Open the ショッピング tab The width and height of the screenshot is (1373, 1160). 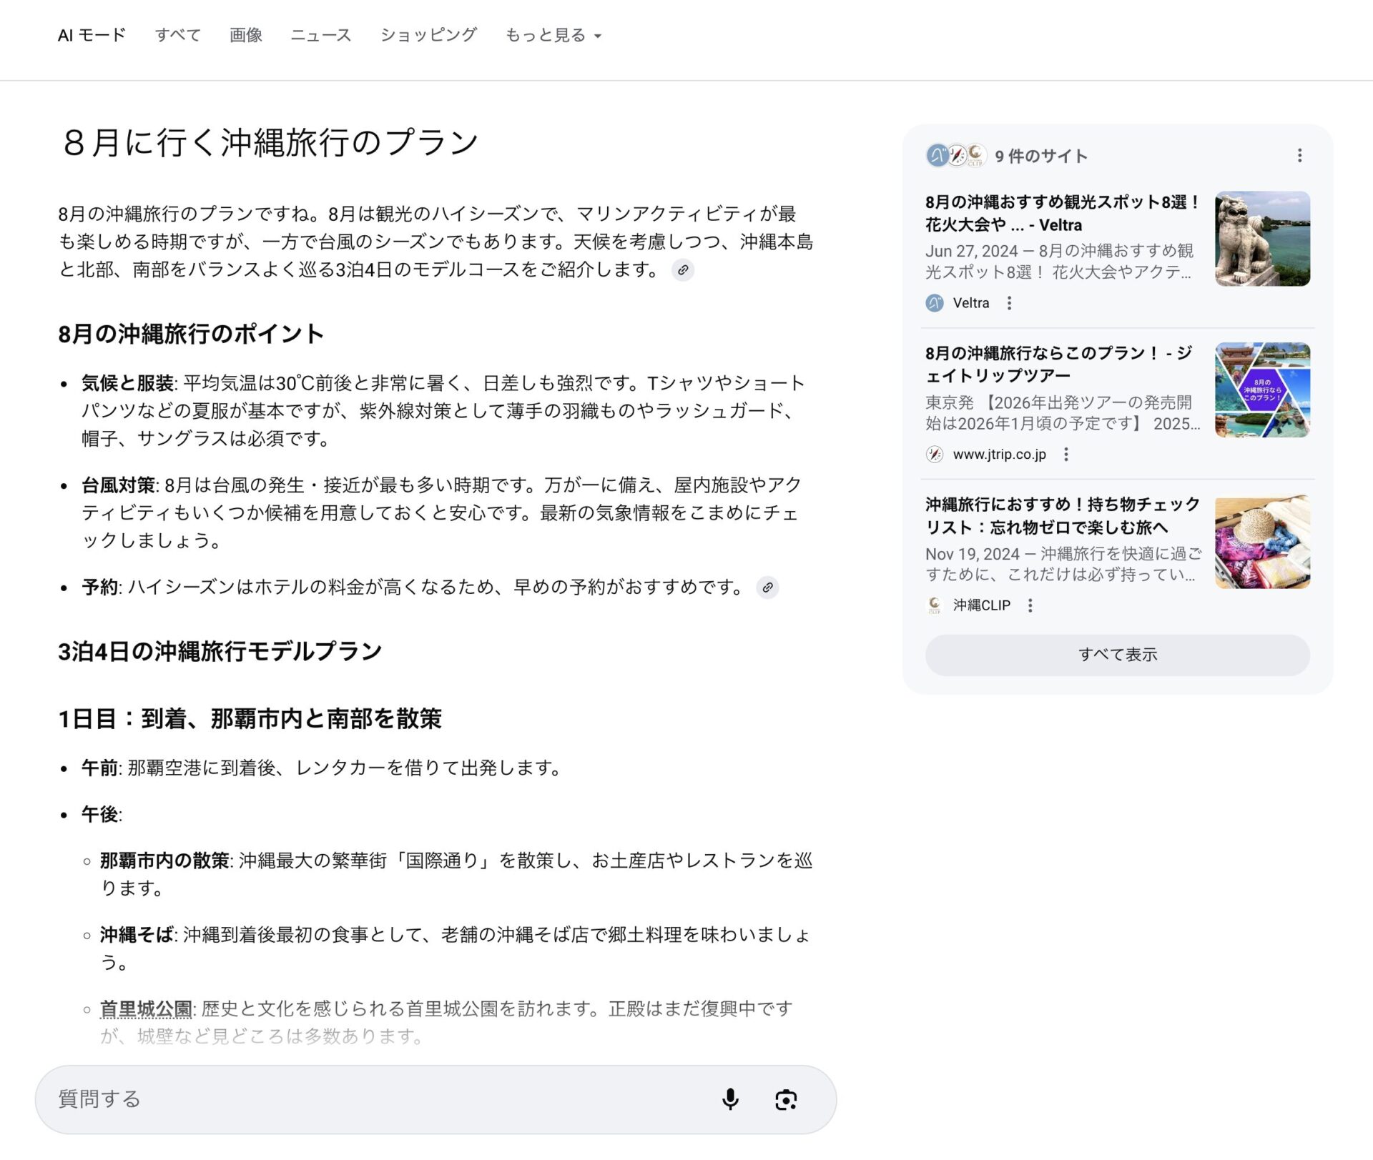[x=428, y=35]
